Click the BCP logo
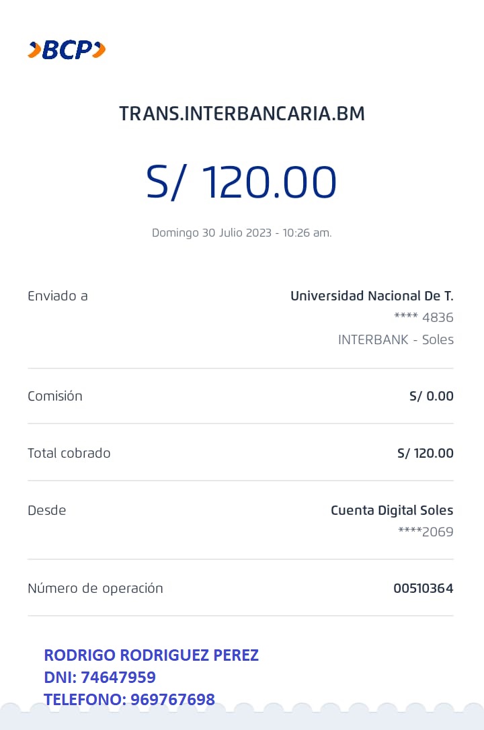Screen dimensions: 484x730 click(x=67, y=50)
